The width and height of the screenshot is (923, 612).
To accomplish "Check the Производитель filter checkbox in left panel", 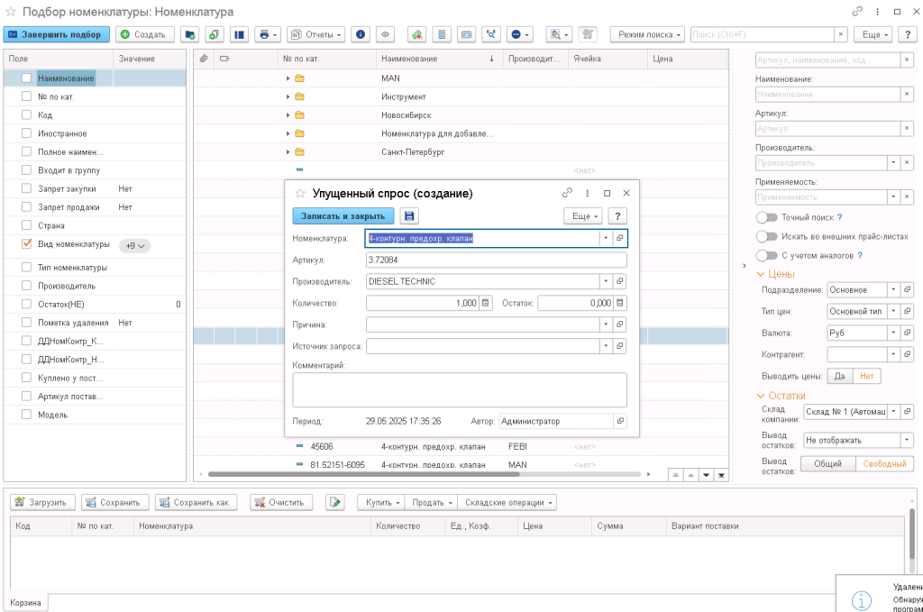I will (x=27, y=286).
